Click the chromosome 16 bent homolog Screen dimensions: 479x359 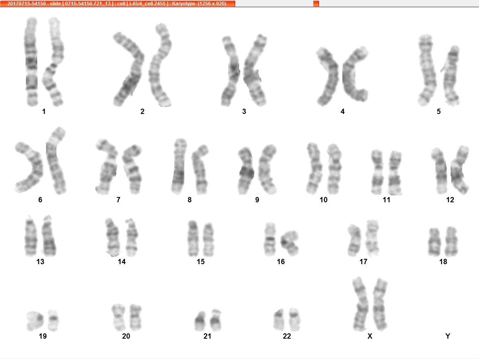click(289, 243)
